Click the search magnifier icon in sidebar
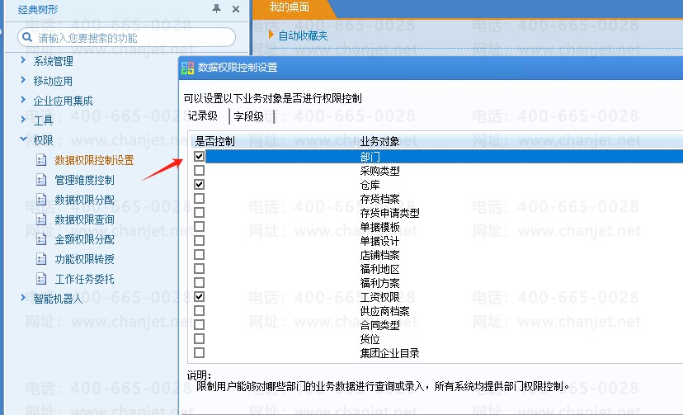 point(26,38)
